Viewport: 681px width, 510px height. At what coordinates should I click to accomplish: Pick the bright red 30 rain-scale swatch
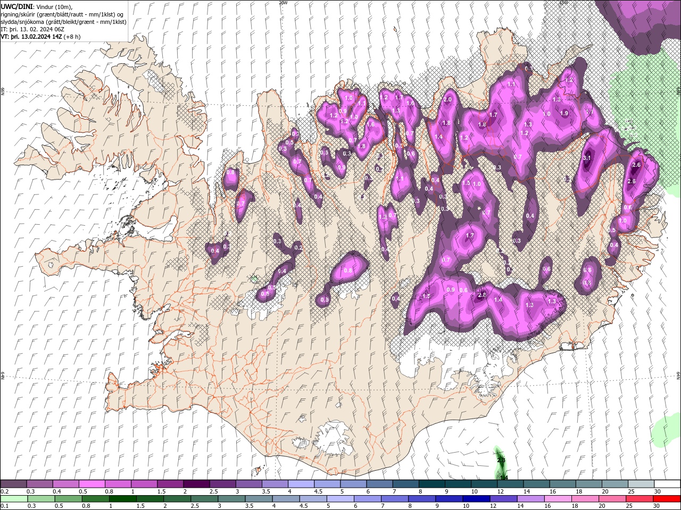tap(667, 499)
